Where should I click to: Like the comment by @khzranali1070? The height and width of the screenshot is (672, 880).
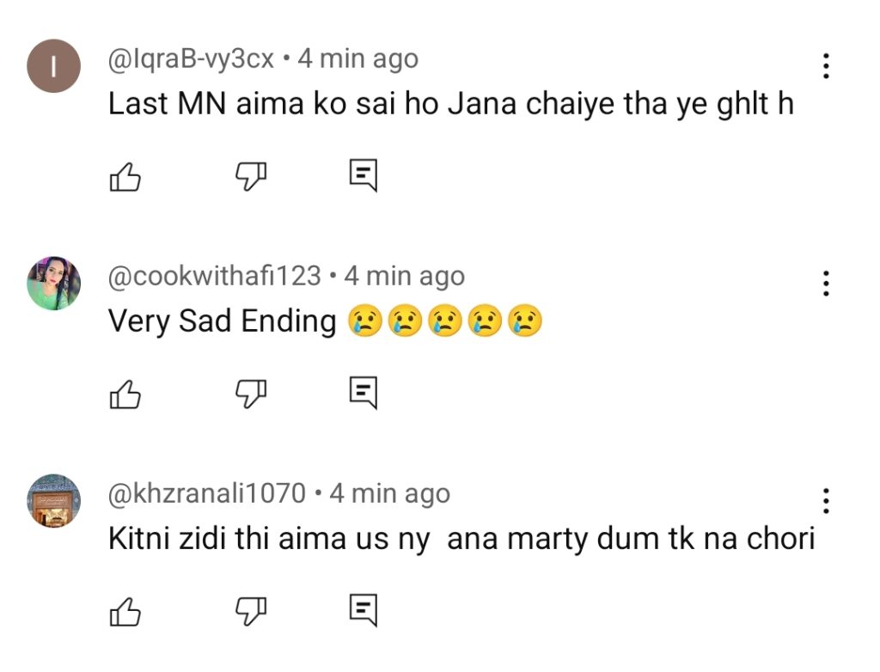[125, 612]
